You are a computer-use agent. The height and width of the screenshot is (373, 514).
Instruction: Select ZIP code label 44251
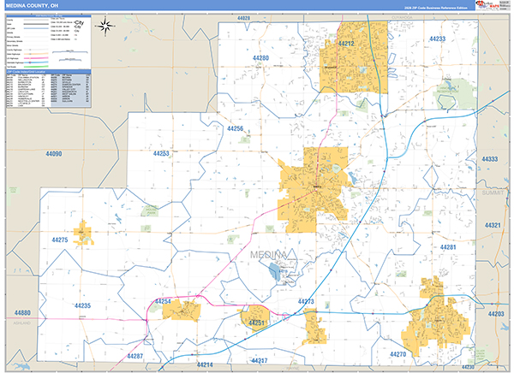click(256, 323)
